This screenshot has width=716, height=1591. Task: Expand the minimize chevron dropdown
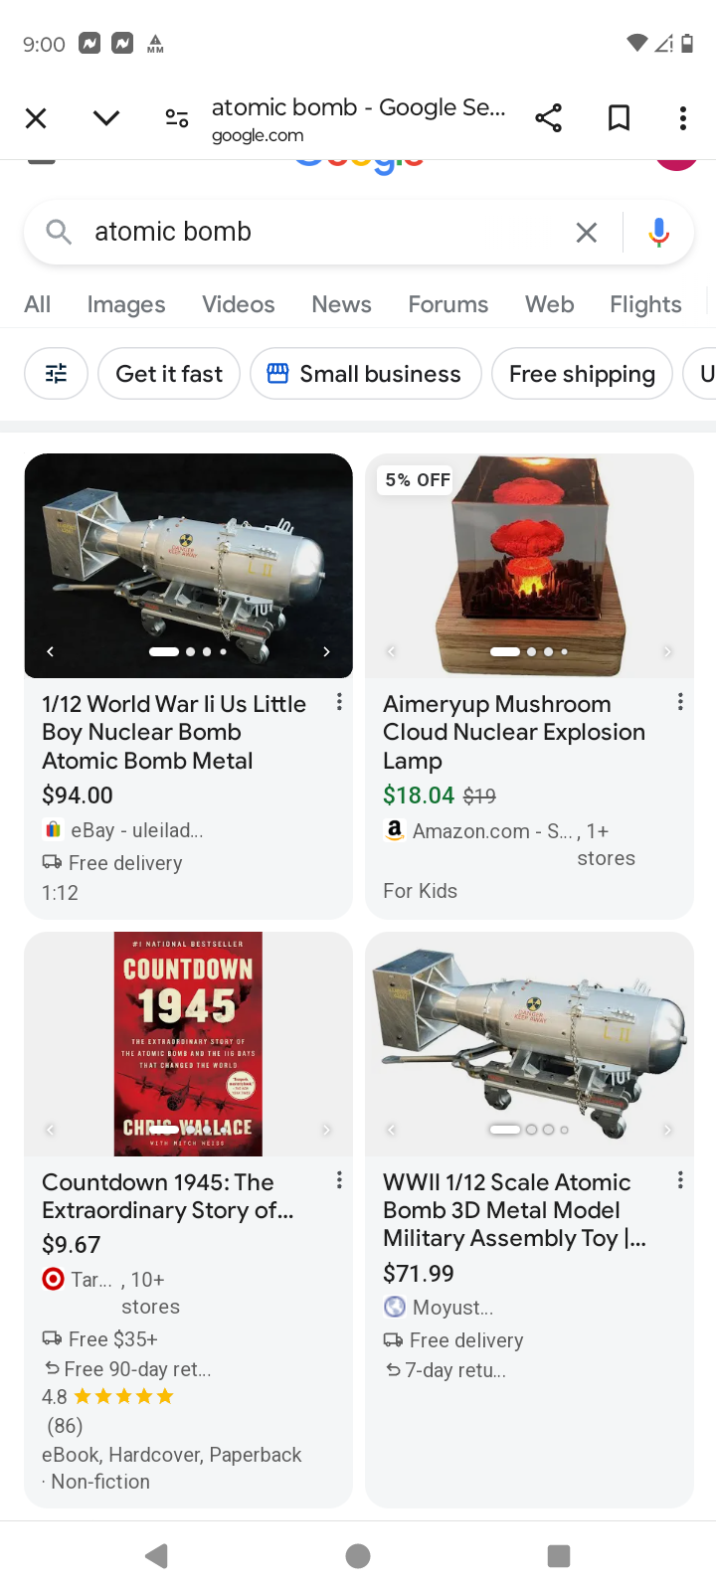[106, 118]
